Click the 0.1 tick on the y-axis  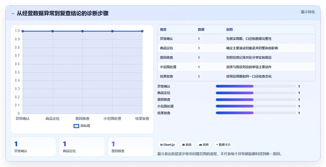coord(17,105)
